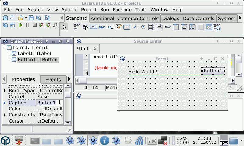
Task: Click the Cancel property value False
Action: tap(50, 97)
